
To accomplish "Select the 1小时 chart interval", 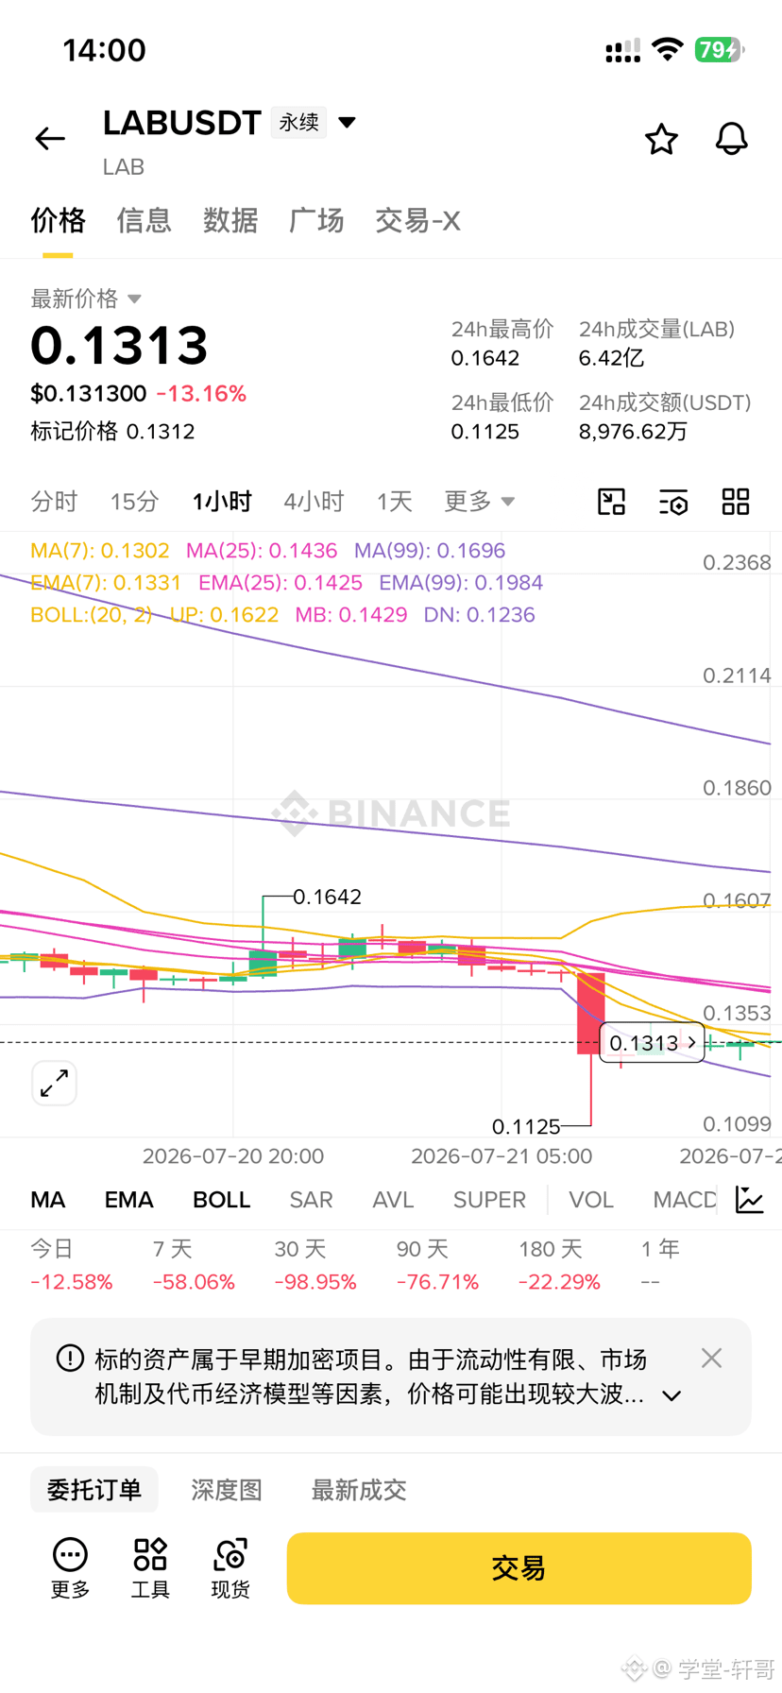I will [x=222, y=501].
